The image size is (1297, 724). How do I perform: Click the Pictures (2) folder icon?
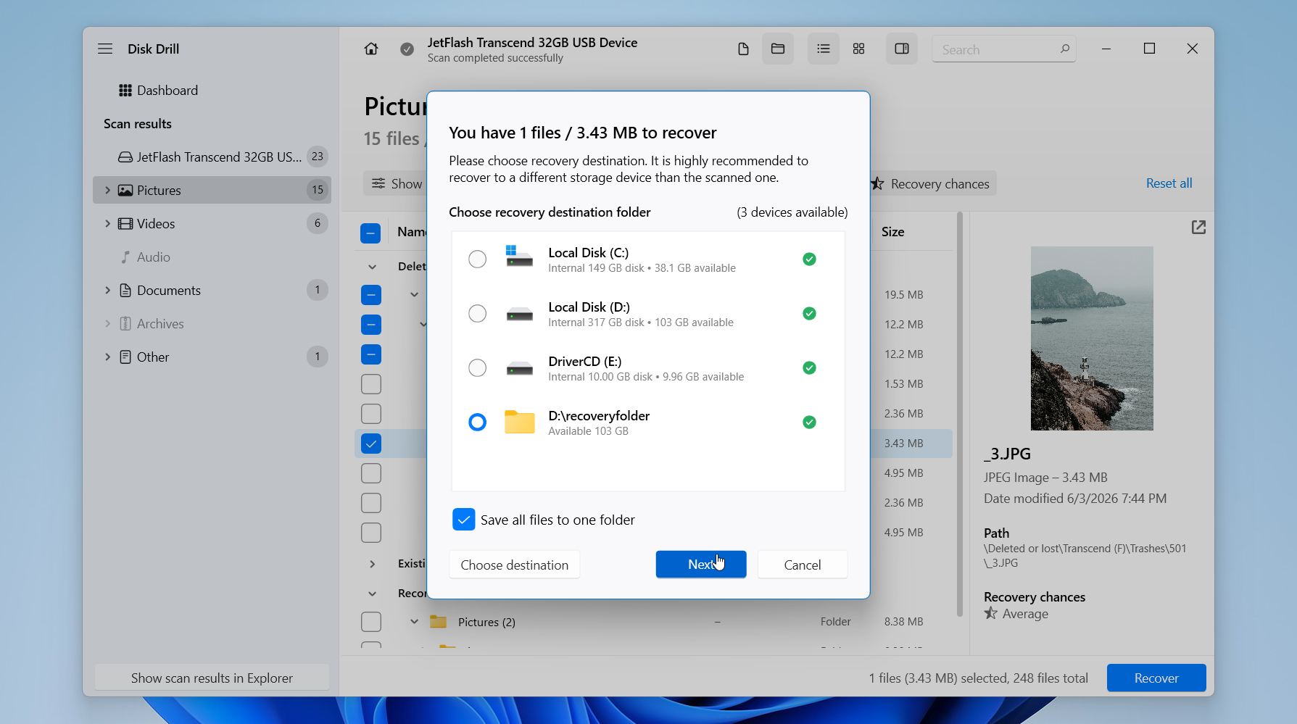pos(438,621)
